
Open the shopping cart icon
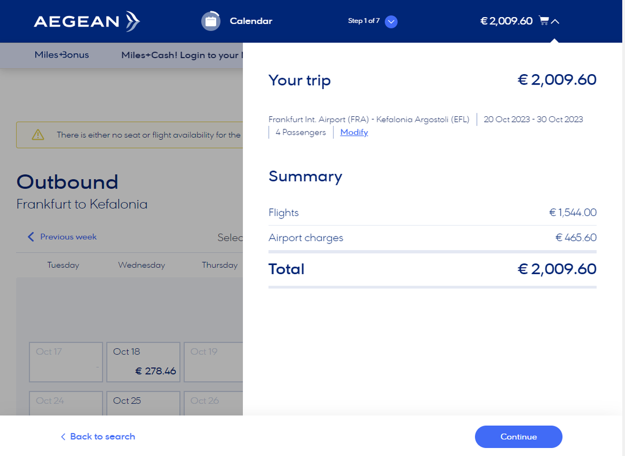[x=543, y=21]
